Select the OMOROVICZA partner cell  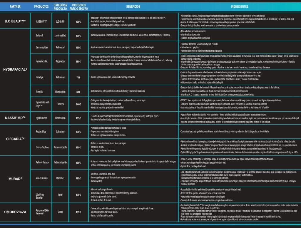point(15,212)
